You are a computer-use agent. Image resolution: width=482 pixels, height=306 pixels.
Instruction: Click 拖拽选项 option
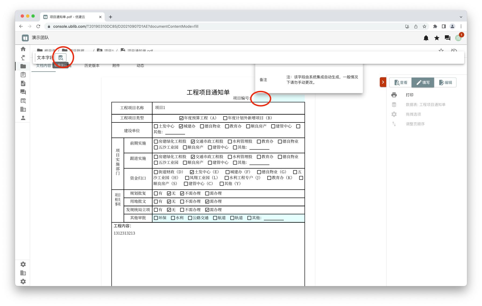point(413,114)
